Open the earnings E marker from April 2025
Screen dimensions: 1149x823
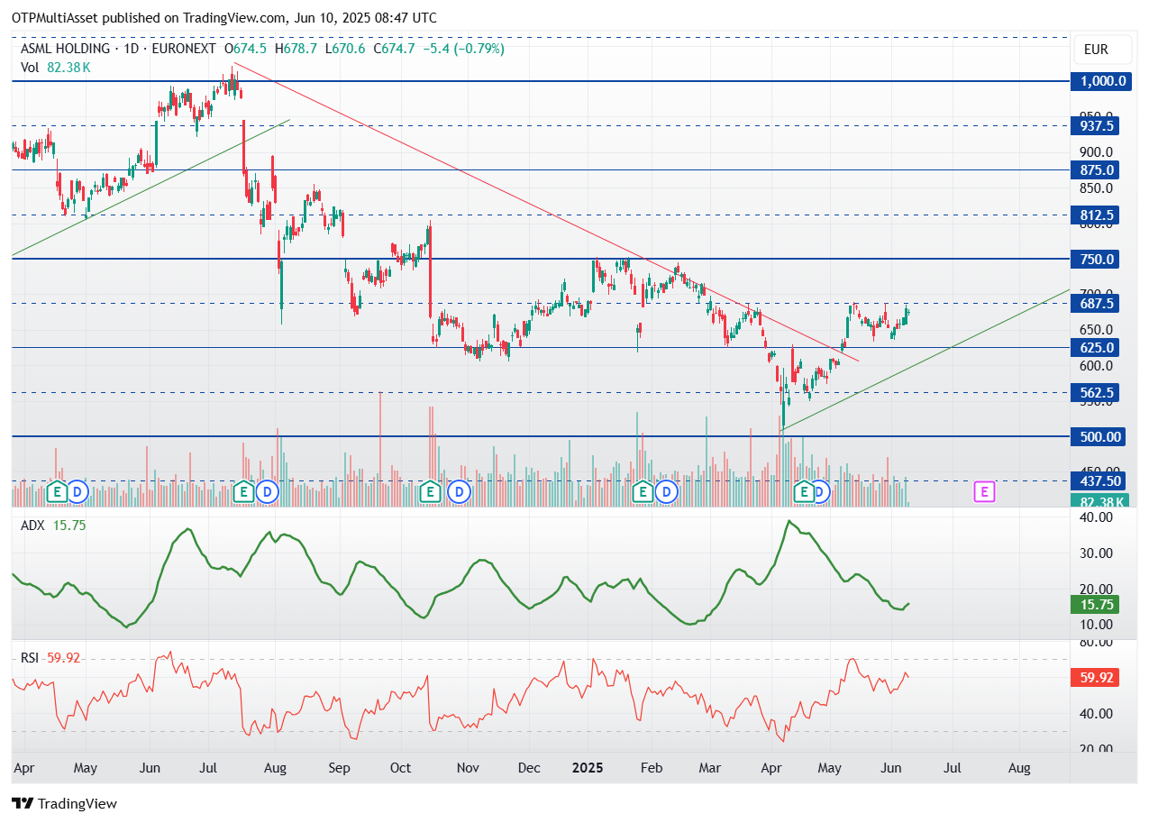[804, 491]
